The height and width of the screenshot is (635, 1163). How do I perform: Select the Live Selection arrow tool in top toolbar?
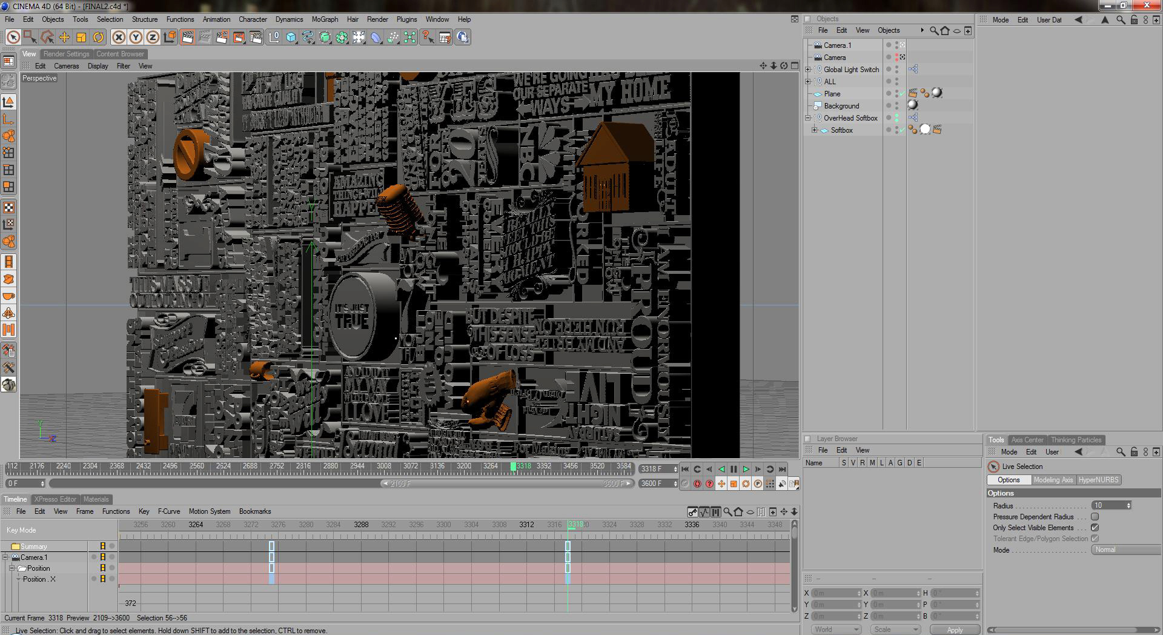click(x=13, y=38)
